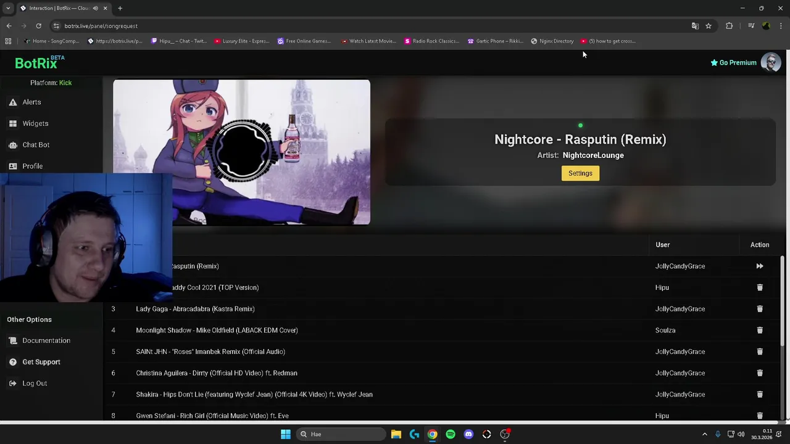The width and height of the screenshot is (790, 444).
Task: Remove the Christina Aguilera Dirrty request
Action: click(760, 373)
